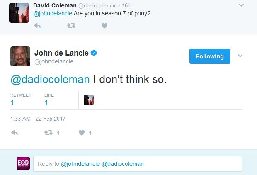Image resolution: width=257 pixels, height=175 pixels.
Task: Retweet David Coleman's tweet
Action: (70, 26)
